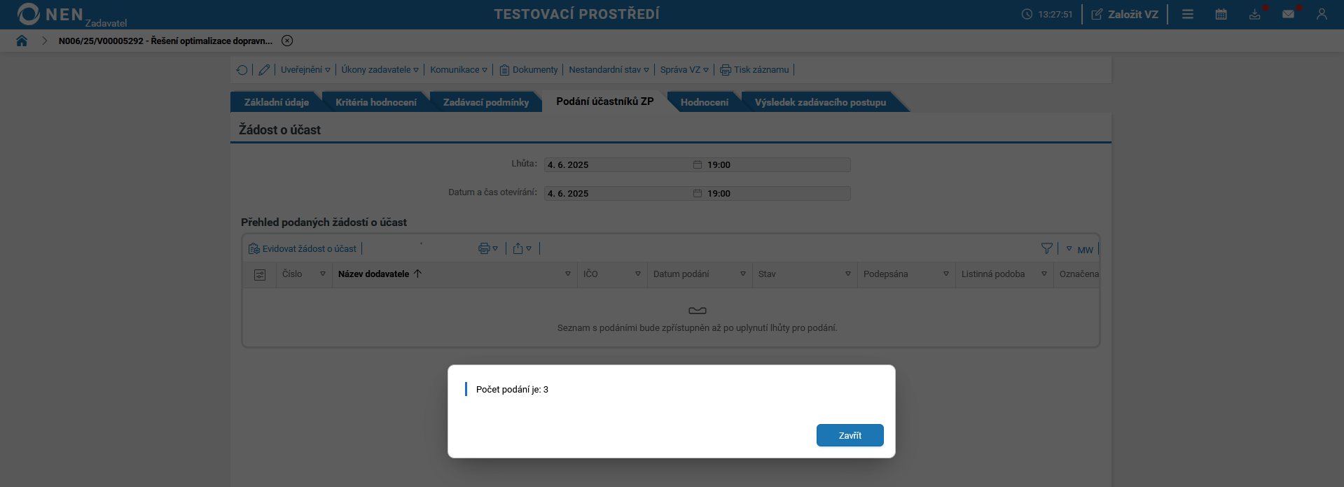The image size is (1344, 487).
Task: Click the history circle-arrow icon on the toolbar
Action: click(x=242, y=69)
